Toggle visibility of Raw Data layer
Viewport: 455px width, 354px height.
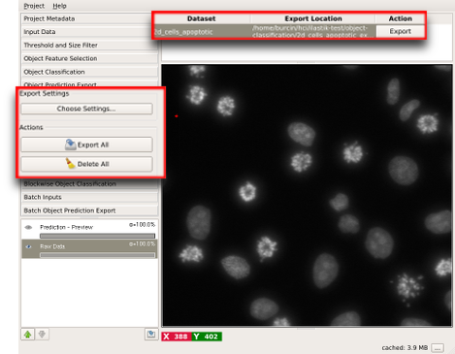point(28,246)
